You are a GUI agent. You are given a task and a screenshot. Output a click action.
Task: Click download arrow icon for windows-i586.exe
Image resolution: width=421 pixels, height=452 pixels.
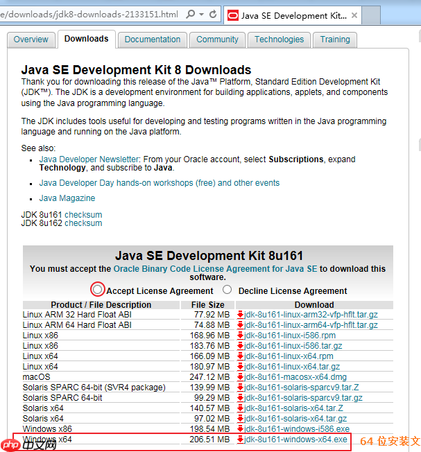tap(240, 429)
